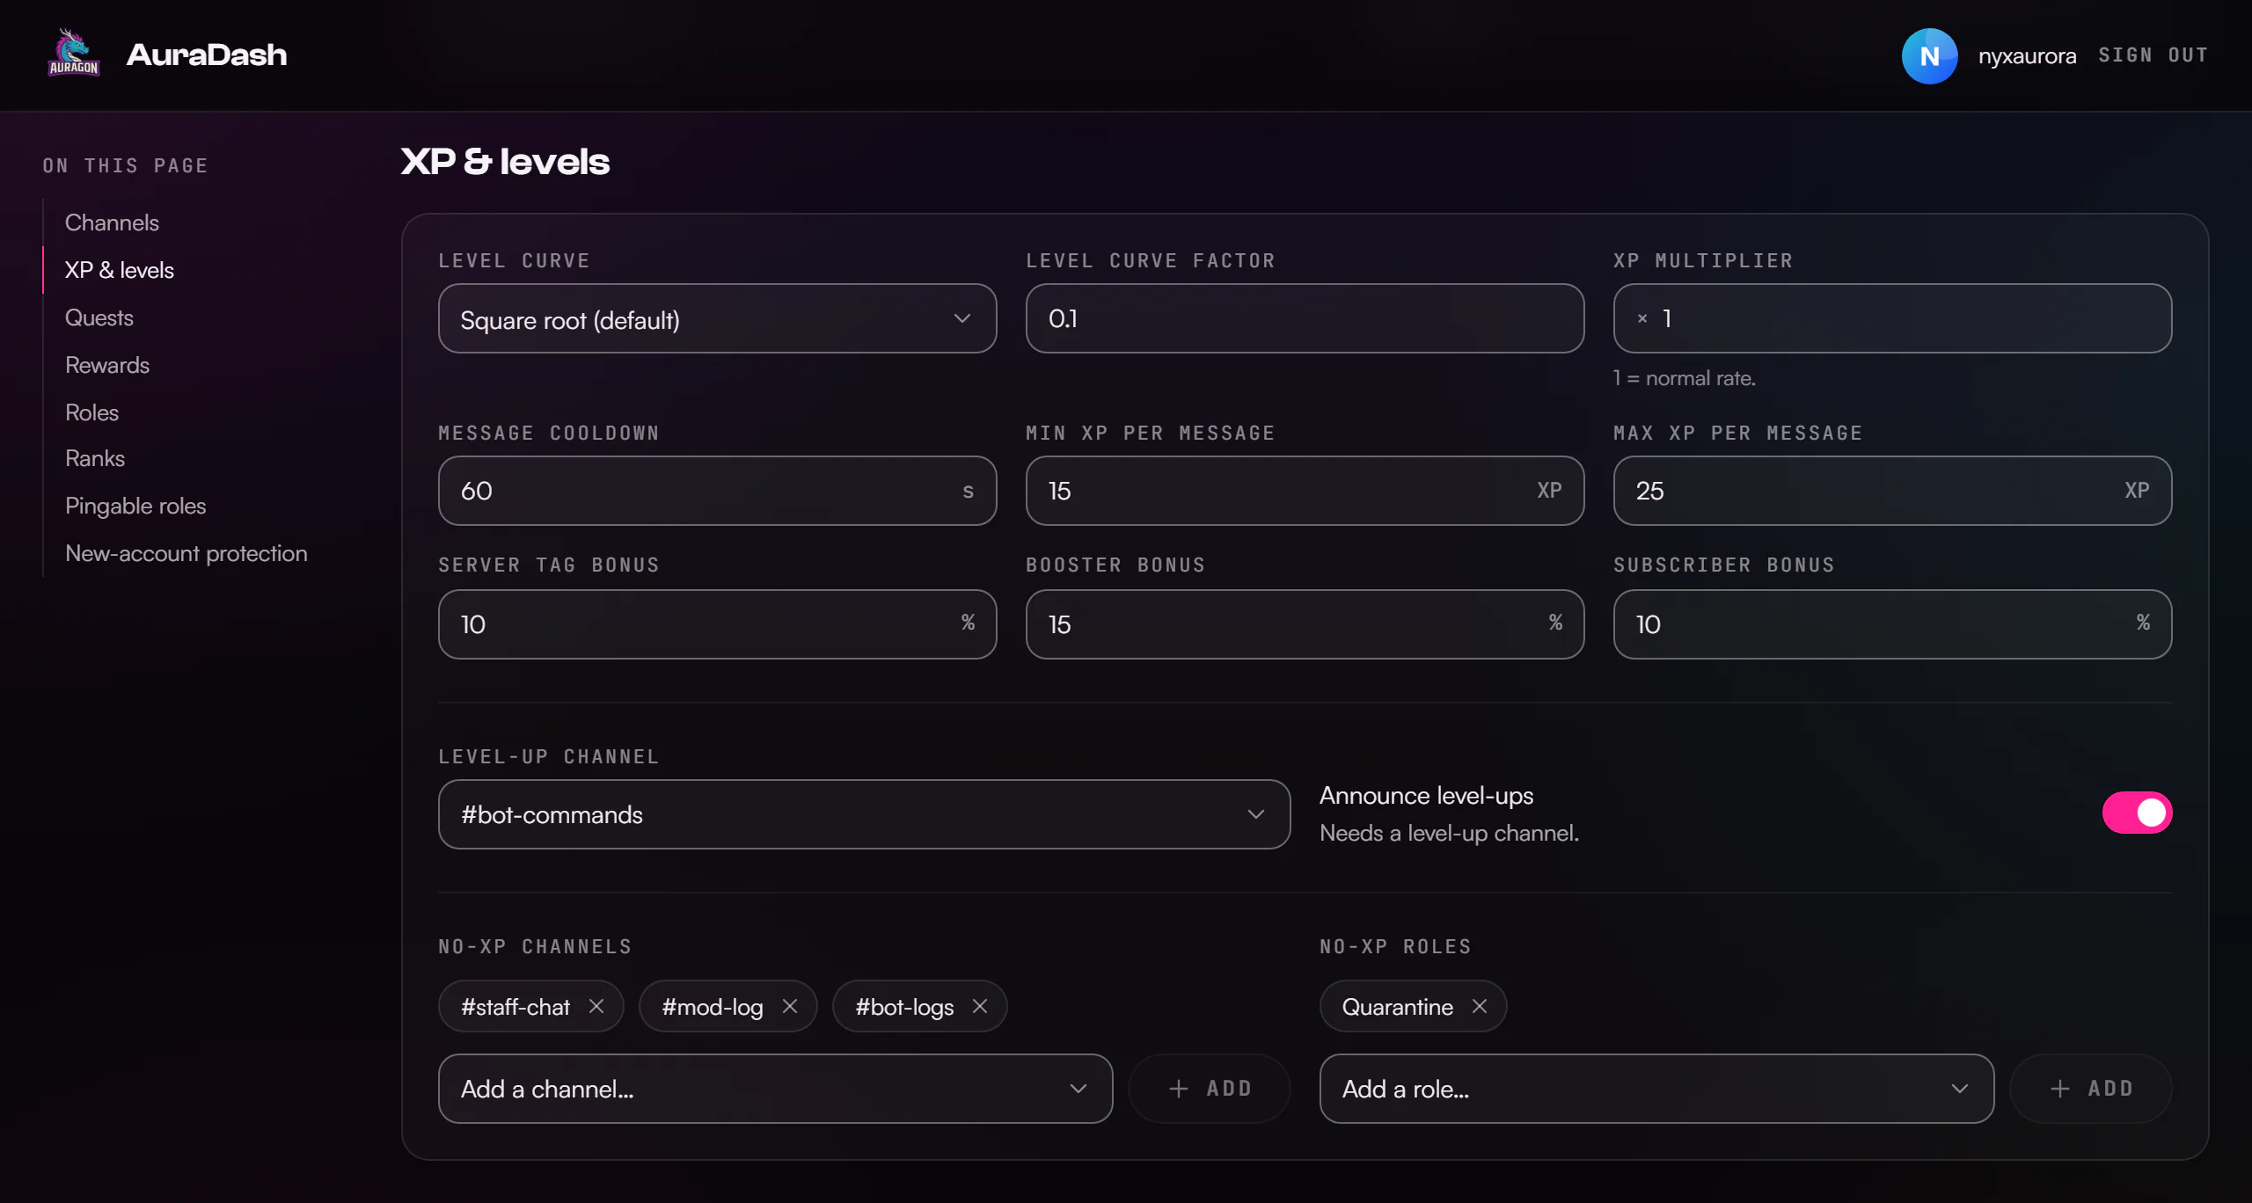
Task: Remove the #mod-log chip
Action: (x=790, y=1006)
